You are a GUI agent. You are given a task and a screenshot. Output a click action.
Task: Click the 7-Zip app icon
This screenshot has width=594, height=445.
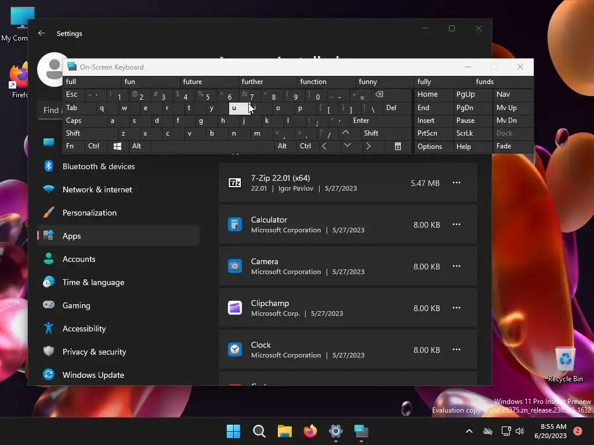point(235,183)
